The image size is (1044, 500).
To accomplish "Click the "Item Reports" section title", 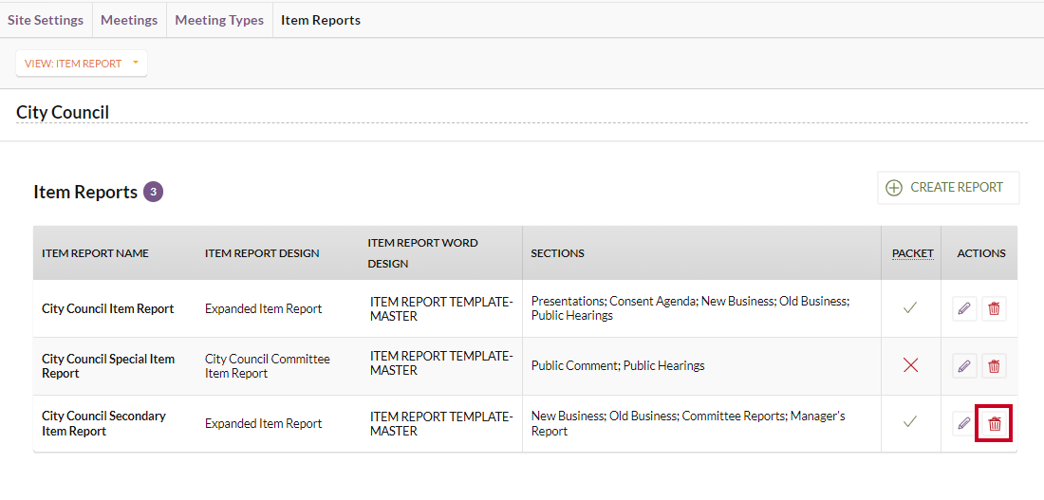I will (x=85, y=193).
